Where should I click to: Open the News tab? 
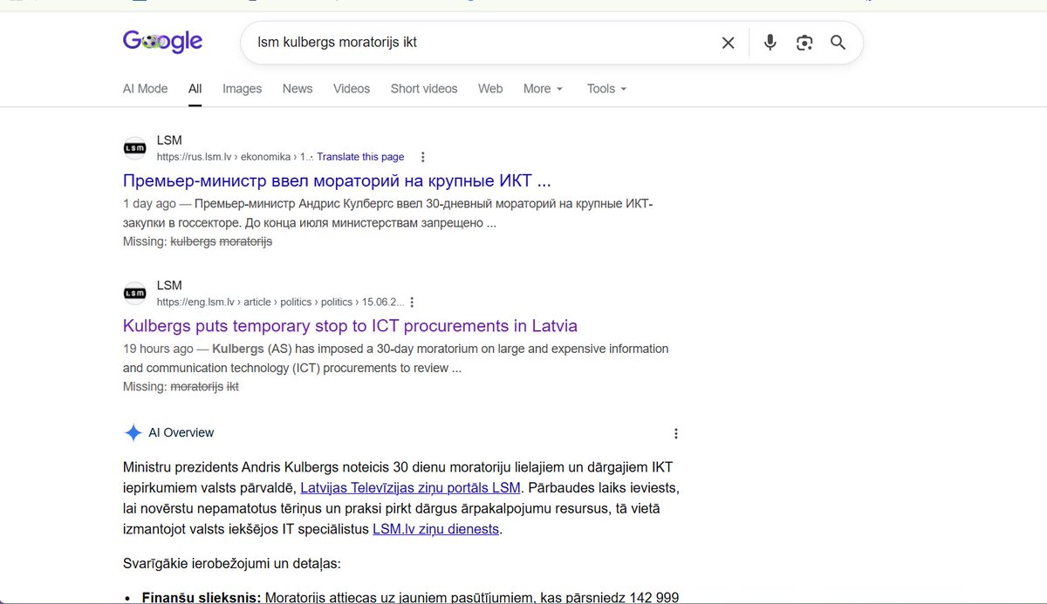click(x=298, y=89)
